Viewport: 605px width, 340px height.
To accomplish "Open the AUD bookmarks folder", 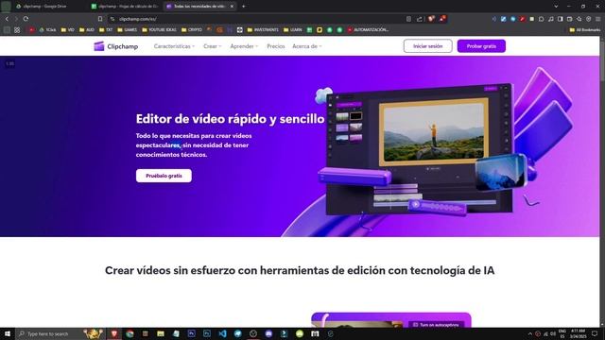I will (x=87, y=29).
